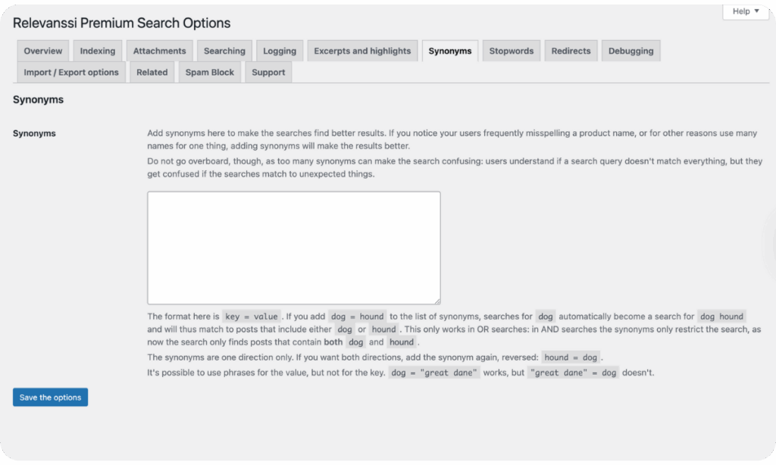Image resolution: width=776 pixels, height=465 pixels.
Task: Click the 'dog hound' code snippet
Action: click(x=721, y=317)
